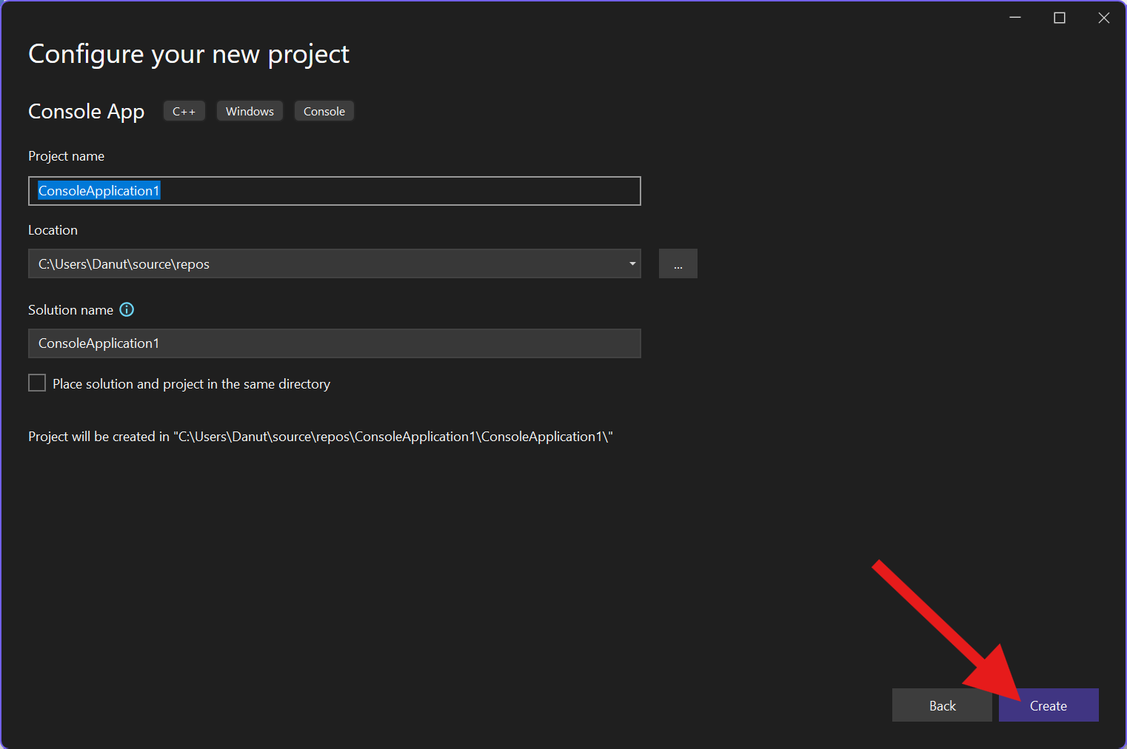
Task: Browse for location with the ellipsis button
Action: click(678, 263)
